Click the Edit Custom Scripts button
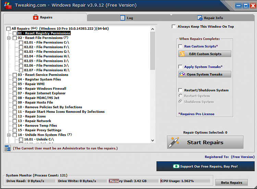This screenshot has width=257, height=189. click(x=205, y=54)
